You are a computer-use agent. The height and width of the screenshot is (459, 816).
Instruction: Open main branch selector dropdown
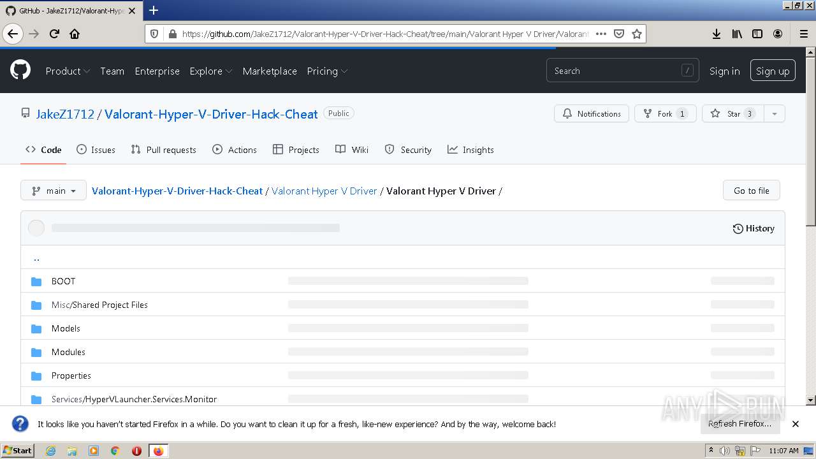tap(54, 191)
